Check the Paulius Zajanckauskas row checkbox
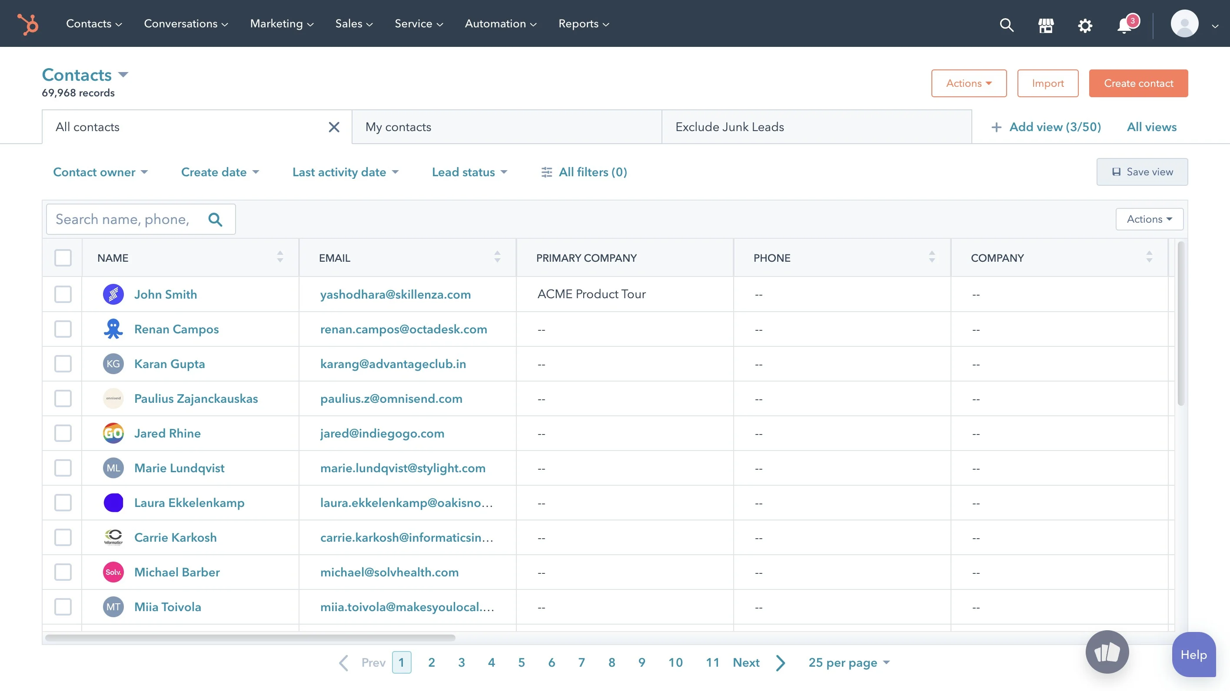 63,399
